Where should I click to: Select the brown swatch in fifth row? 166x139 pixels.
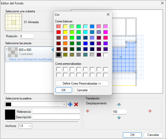65,49
